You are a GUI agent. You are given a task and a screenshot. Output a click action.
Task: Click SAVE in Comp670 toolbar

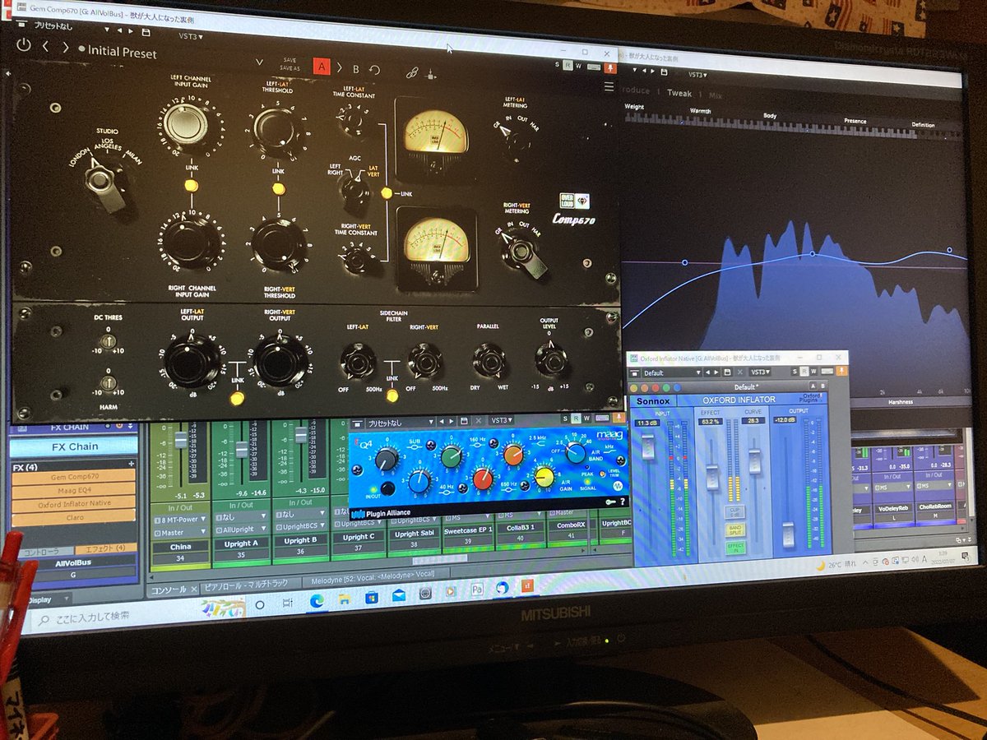tap(290, 59)
